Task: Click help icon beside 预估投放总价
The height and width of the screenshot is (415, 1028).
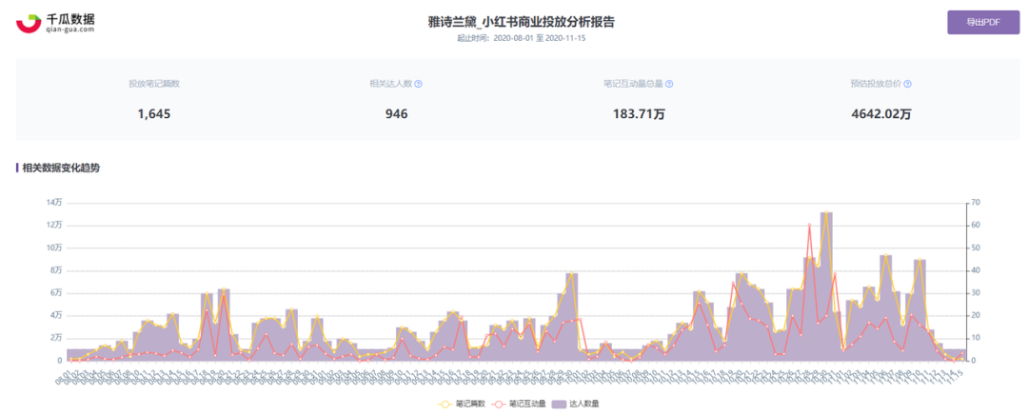Action: (x=907, y=84)
